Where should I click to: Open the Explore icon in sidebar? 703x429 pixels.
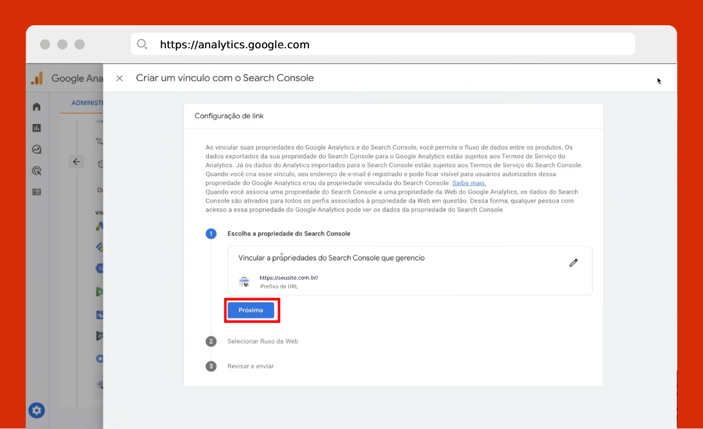coord(37,150)
